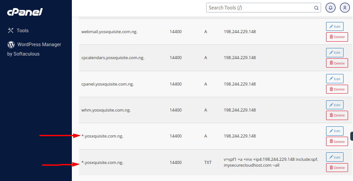
Task: Delete the webmail.yosxquisite.com.ng record
Action: point(337,37)
